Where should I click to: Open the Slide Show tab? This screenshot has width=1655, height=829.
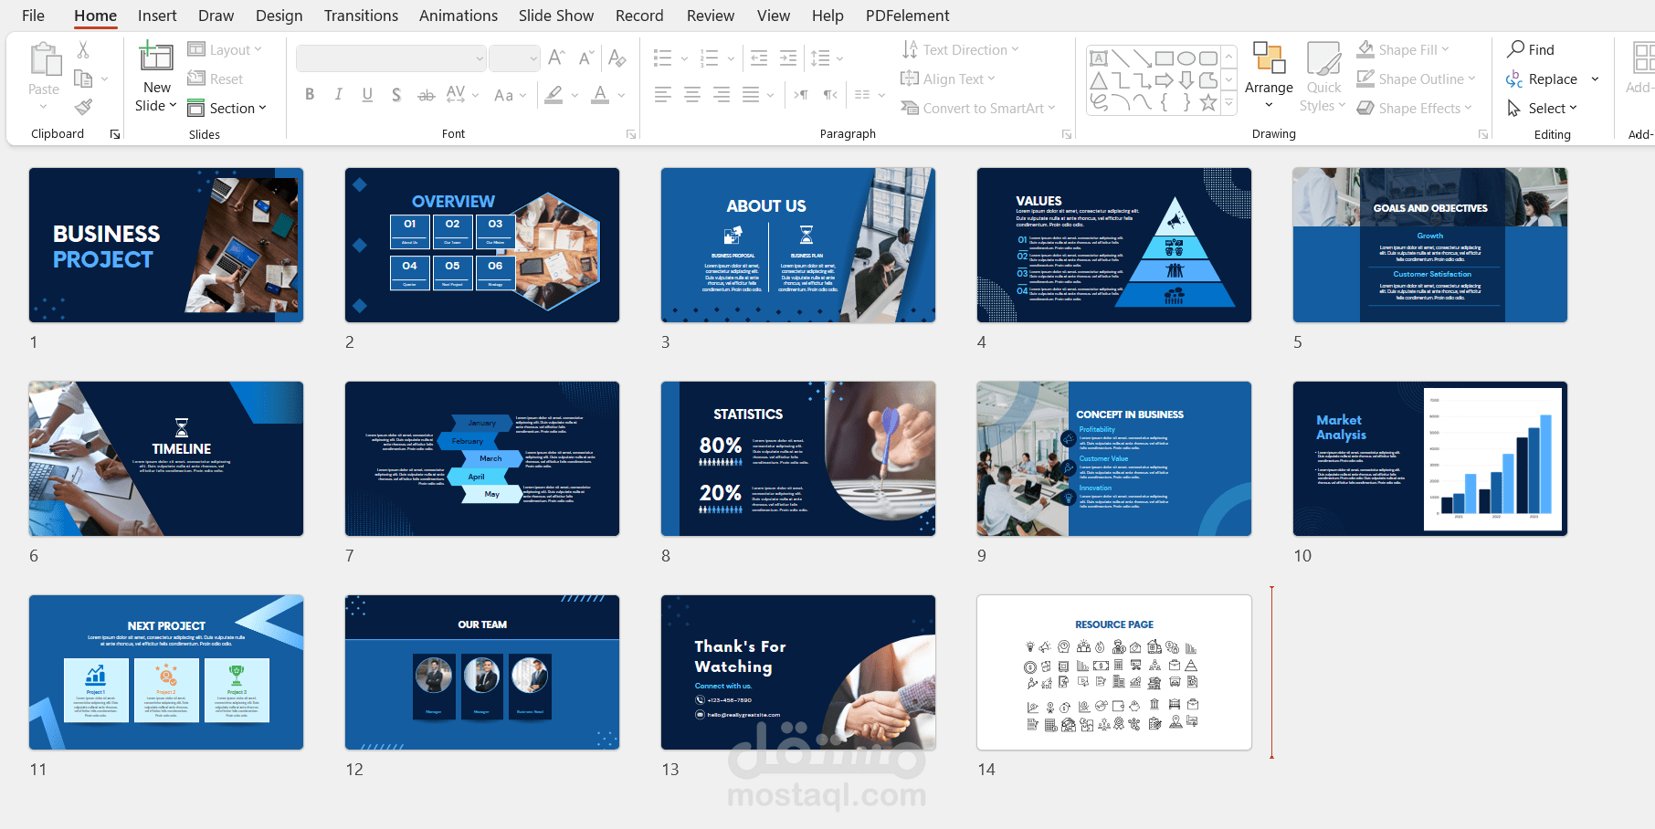coord(556,16)
